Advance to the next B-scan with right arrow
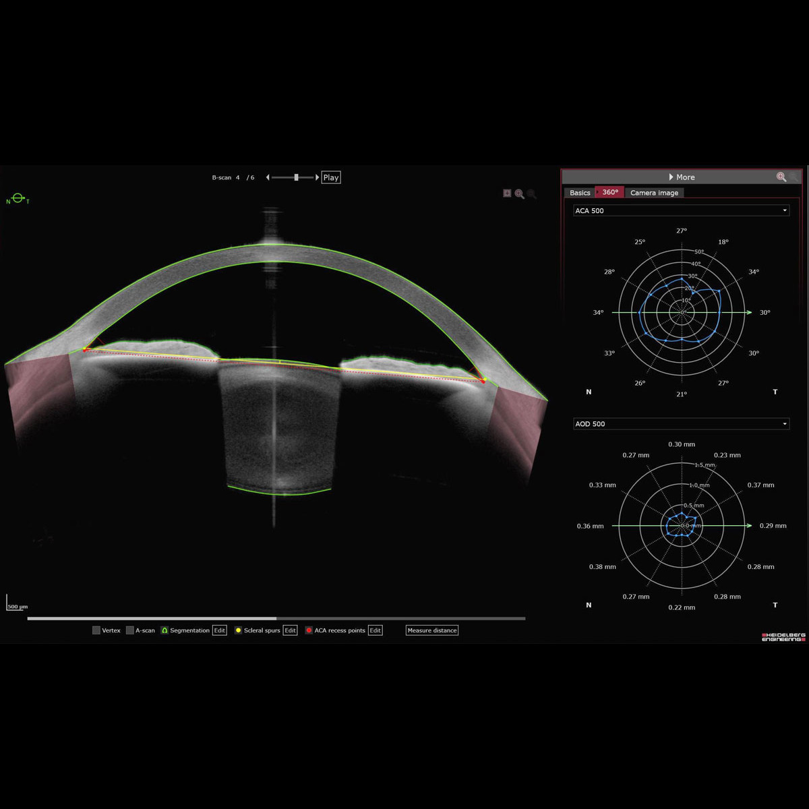The height and width of the screenshot is (809, 809). click(318, 177)
